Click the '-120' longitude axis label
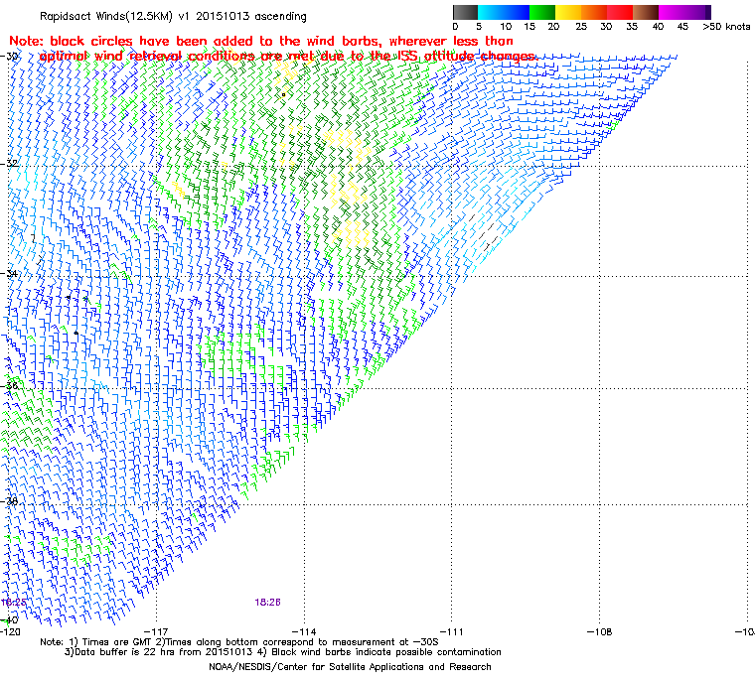Image resolution: width=755 pixels, height=683 pixels. click(x=10, y=631)
